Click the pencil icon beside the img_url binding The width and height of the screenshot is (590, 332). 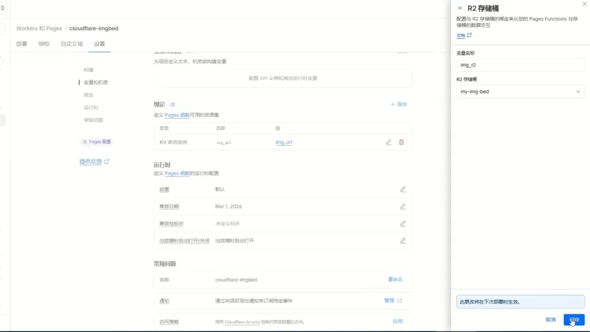[x=388, y=142]
